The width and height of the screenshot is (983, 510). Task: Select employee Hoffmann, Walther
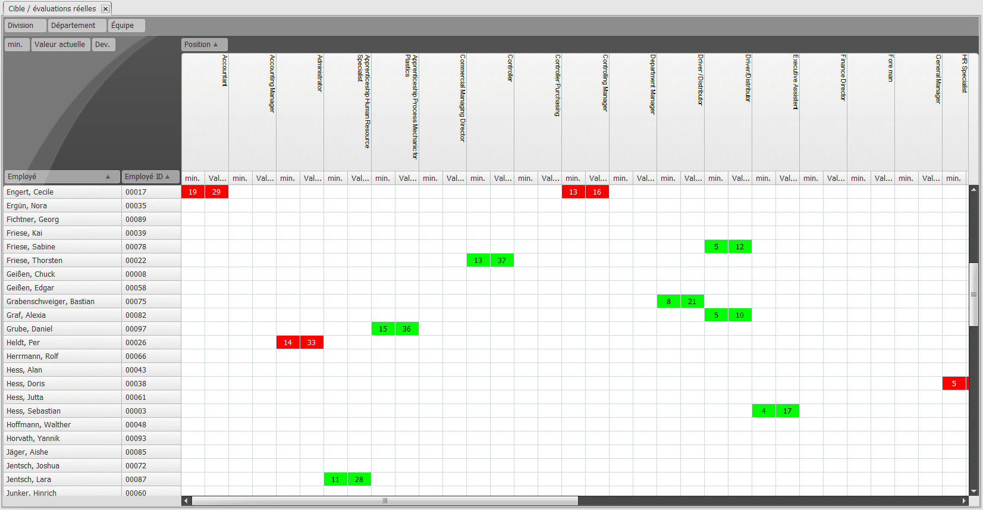pyautogui.click(x=62, y=425)
